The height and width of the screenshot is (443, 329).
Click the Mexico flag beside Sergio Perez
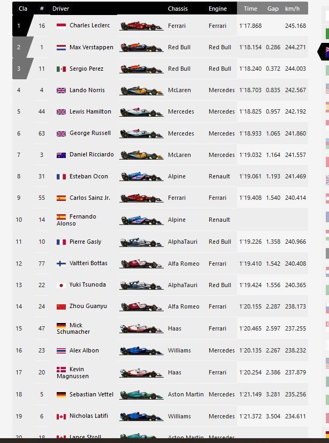point(61,69)
